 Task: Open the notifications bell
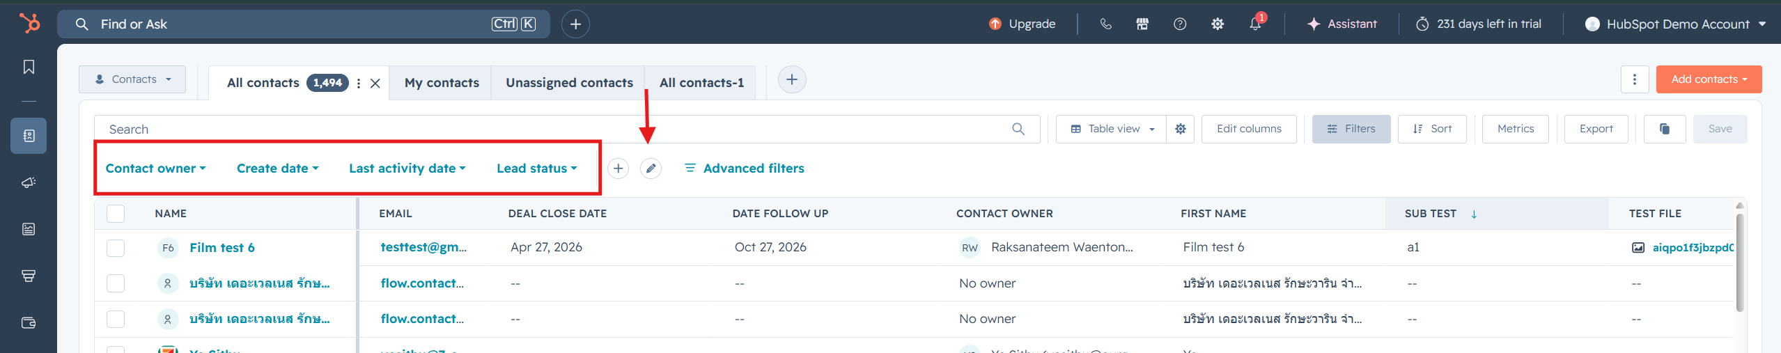coord(1255,24)
